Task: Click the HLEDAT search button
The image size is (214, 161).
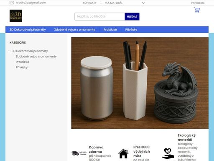Action: (132, 16)
